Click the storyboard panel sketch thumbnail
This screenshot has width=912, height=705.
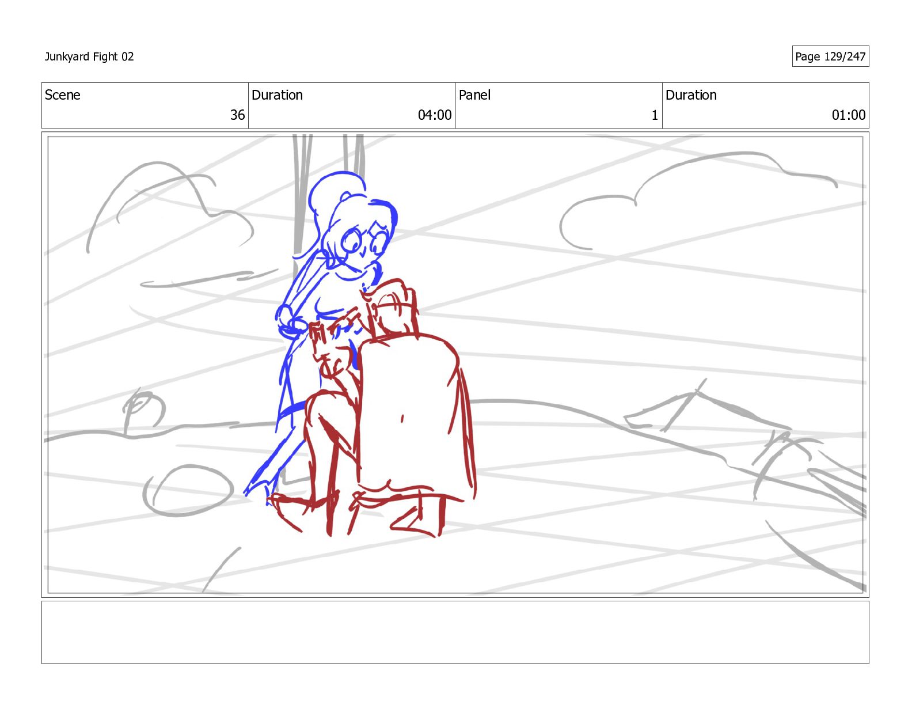[x=455, y=365]
